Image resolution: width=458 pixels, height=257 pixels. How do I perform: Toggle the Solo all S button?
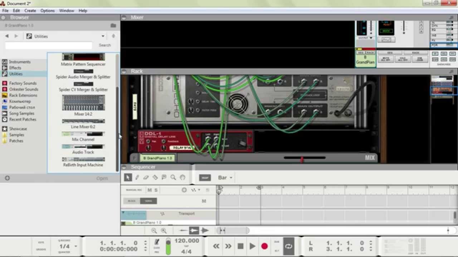(x=156, y=190)
